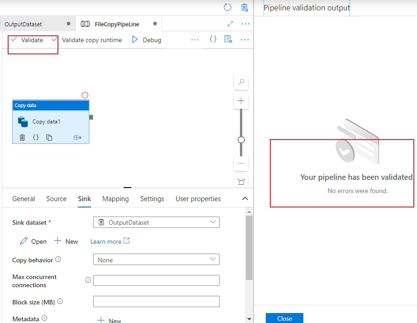This screenshot has height=323, width=417.
Task: Open the sink dataset for editing
Action: (x=33, y=241)
